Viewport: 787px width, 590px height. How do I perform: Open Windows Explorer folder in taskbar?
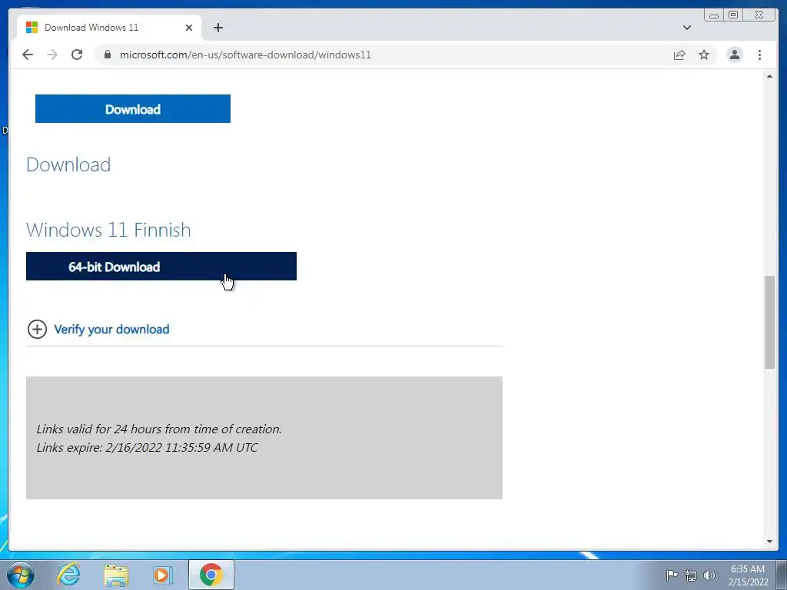point(116,575)
